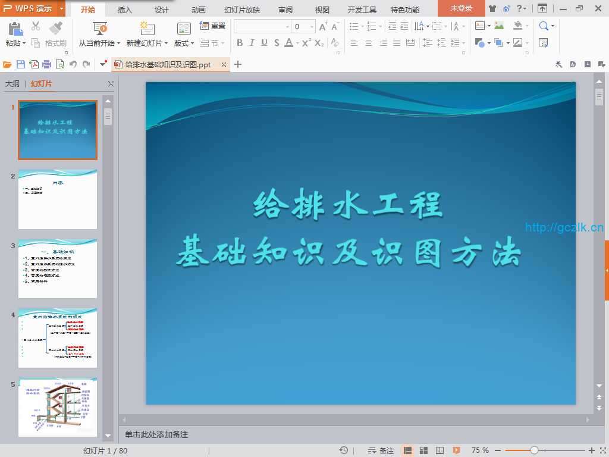Click the zoom slider handle in status bar

click(534, 450)
